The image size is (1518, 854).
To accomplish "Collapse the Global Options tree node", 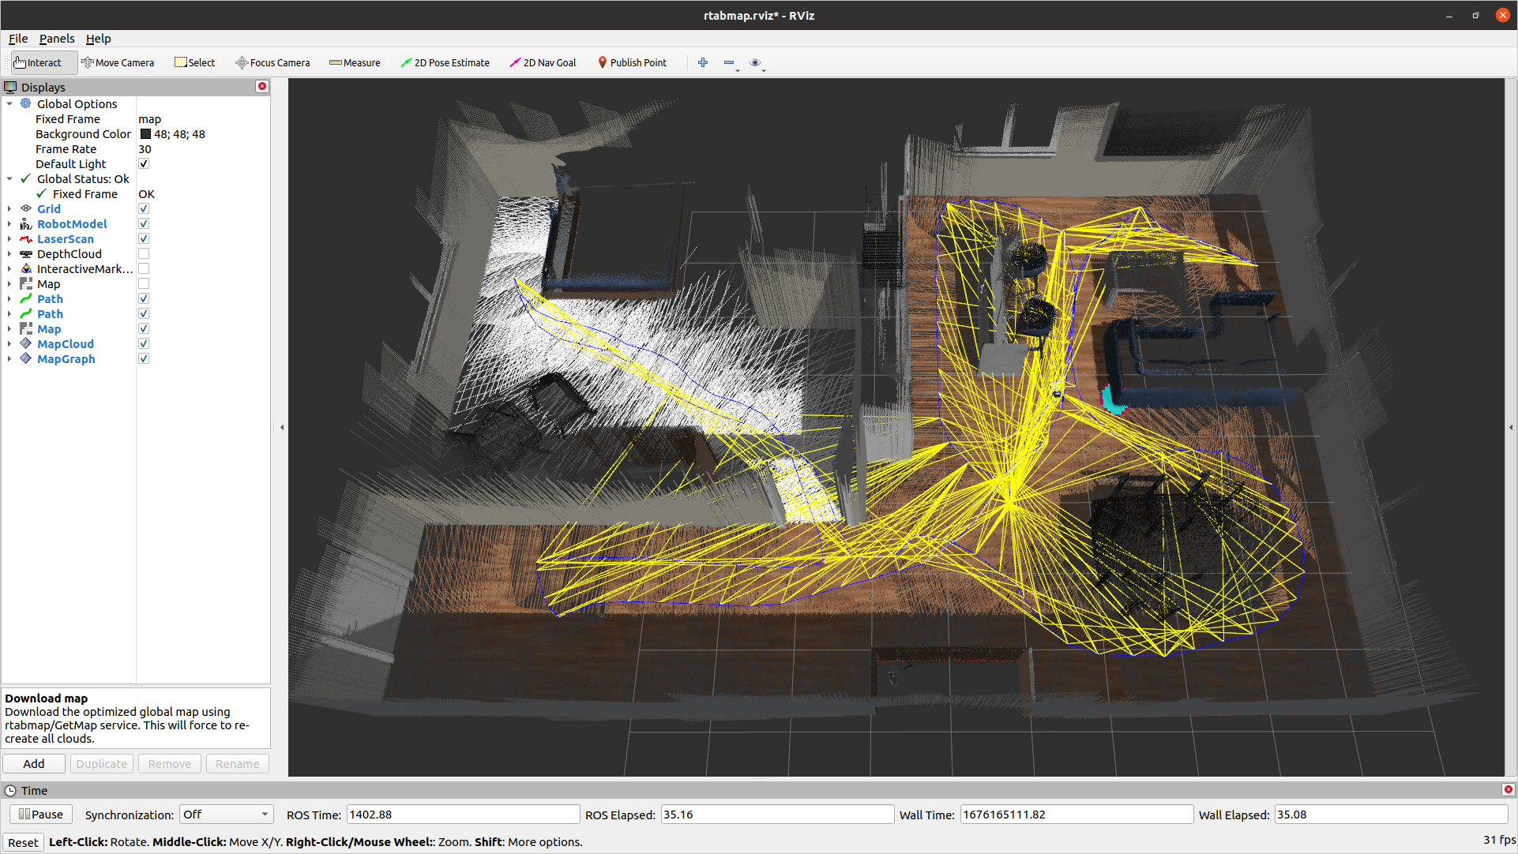I will point(9,104).
